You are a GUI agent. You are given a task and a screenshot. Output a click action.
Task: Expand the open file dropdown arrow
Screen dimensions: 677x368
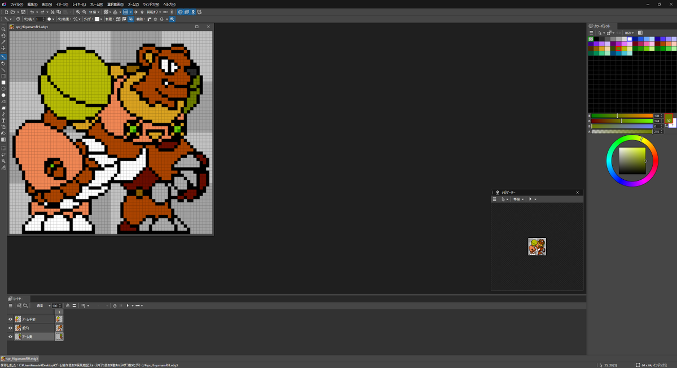point(18,12)
